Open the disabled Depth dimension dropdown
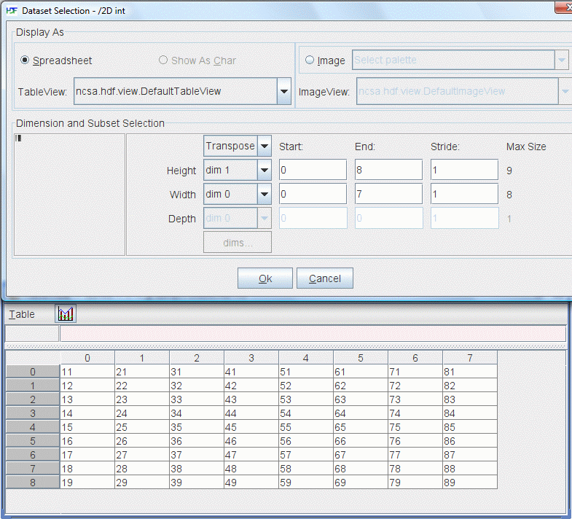572x519 pixels. 265,218
